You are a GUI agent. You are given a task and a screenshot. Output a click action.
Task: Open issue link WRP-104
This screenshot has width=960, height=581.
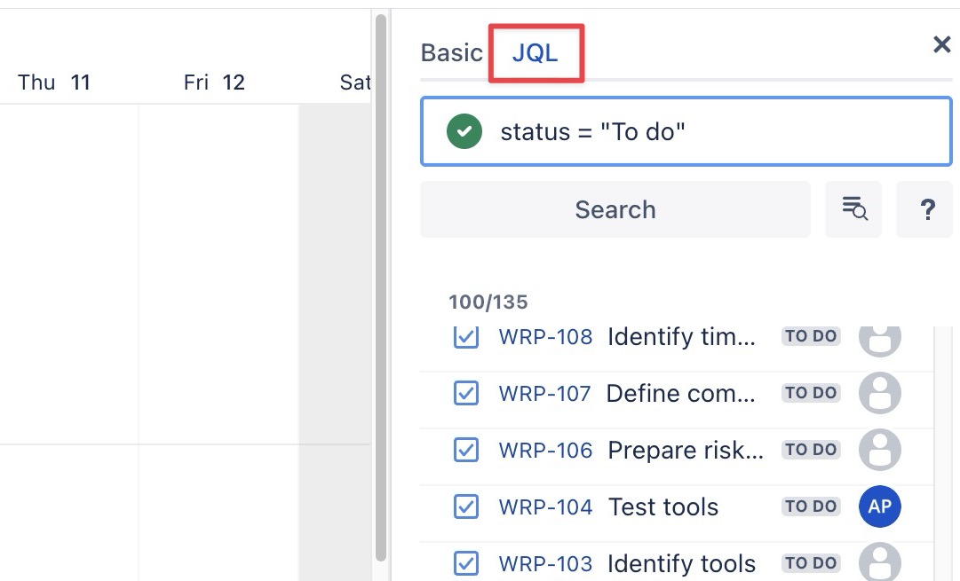(x=545, y=507)
